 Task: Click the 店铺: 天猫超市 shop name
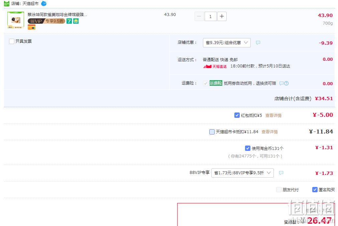click(x=25, y=4)
